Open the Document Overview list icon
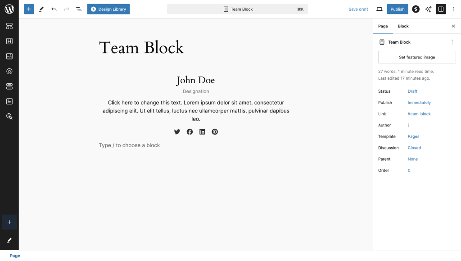 (x=79, y=9)
